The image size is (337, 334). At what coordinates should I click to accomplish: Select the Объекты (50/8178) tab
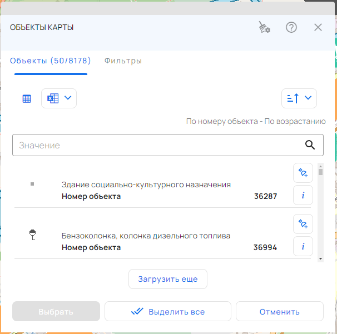pos(51,61)
